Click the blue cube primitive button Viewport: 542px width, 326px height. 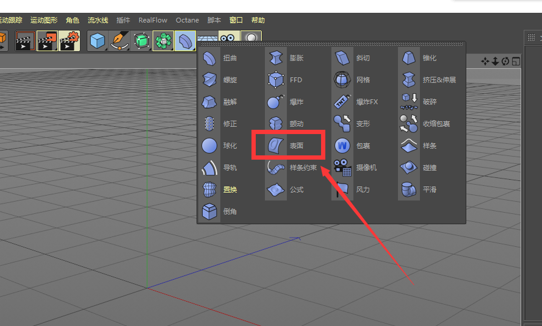(x=98, y=41)
